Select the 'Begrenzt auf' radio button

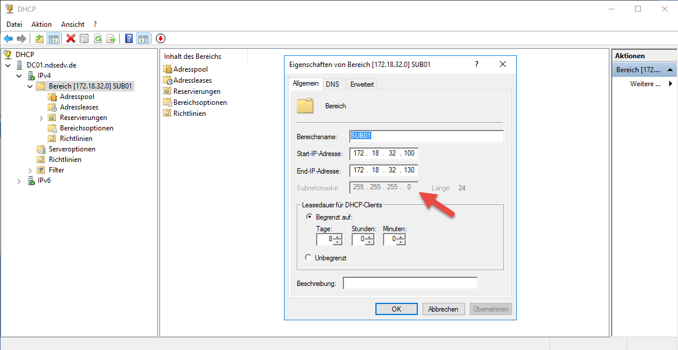point(309,217)
